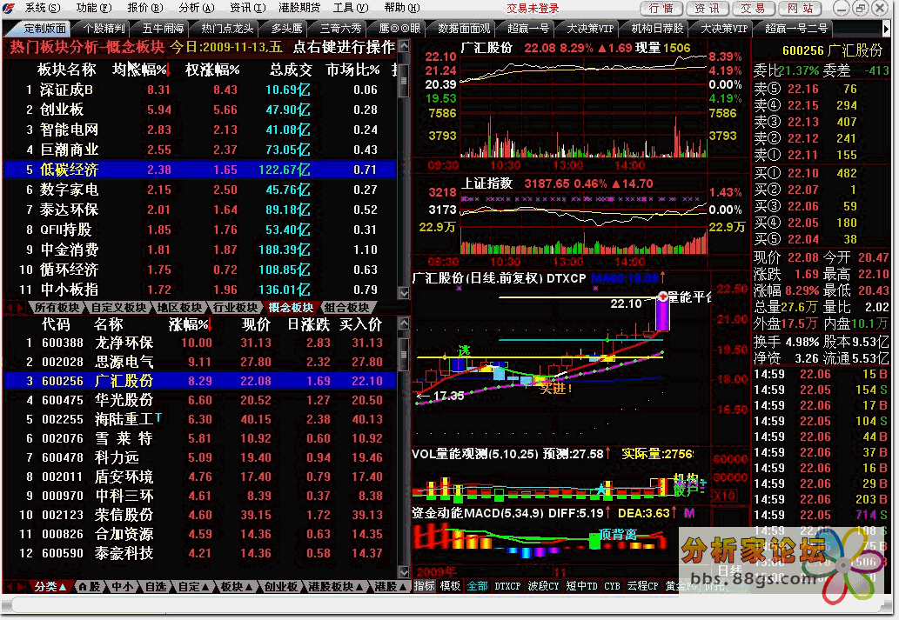Switch to the 多头鹰 tab
The height and width of the screenshot is (620, 899).
click(x=286, y=28)
